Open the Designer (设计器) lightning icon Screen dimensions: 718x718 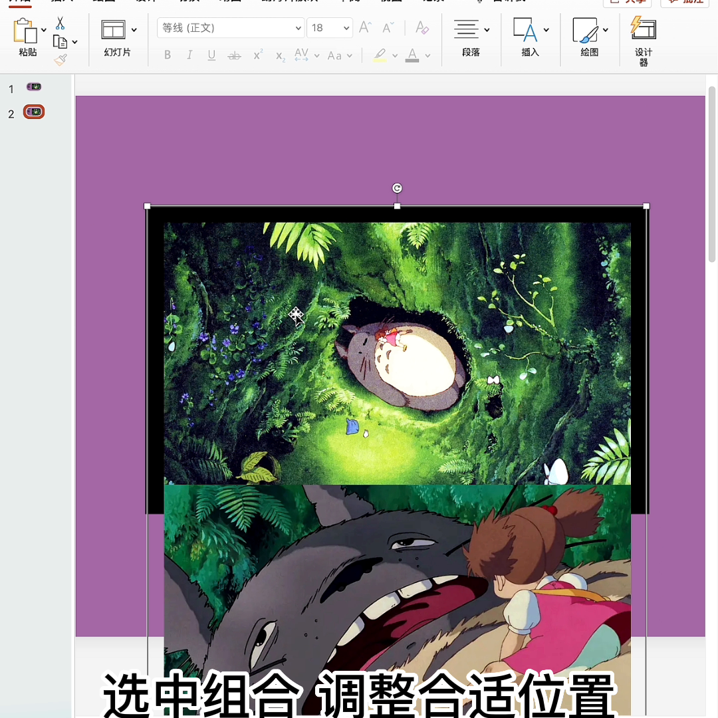click(x=644, y=28)
